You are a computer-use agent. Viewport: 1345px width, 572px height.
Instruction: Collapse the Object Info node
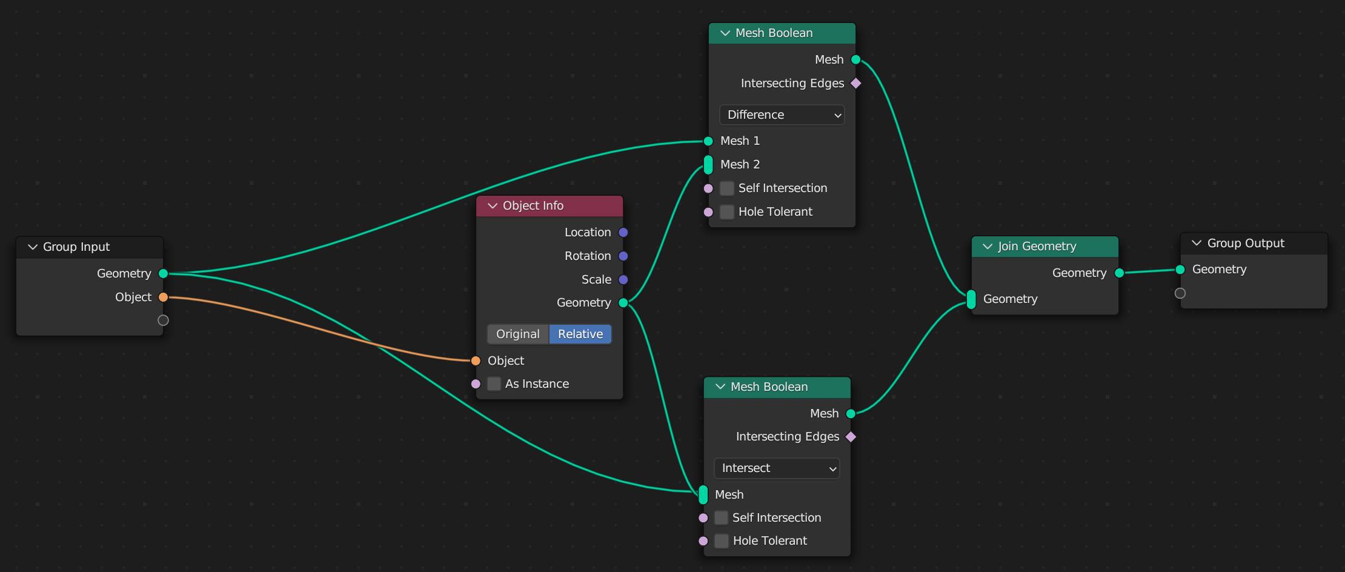pos(493,206)
